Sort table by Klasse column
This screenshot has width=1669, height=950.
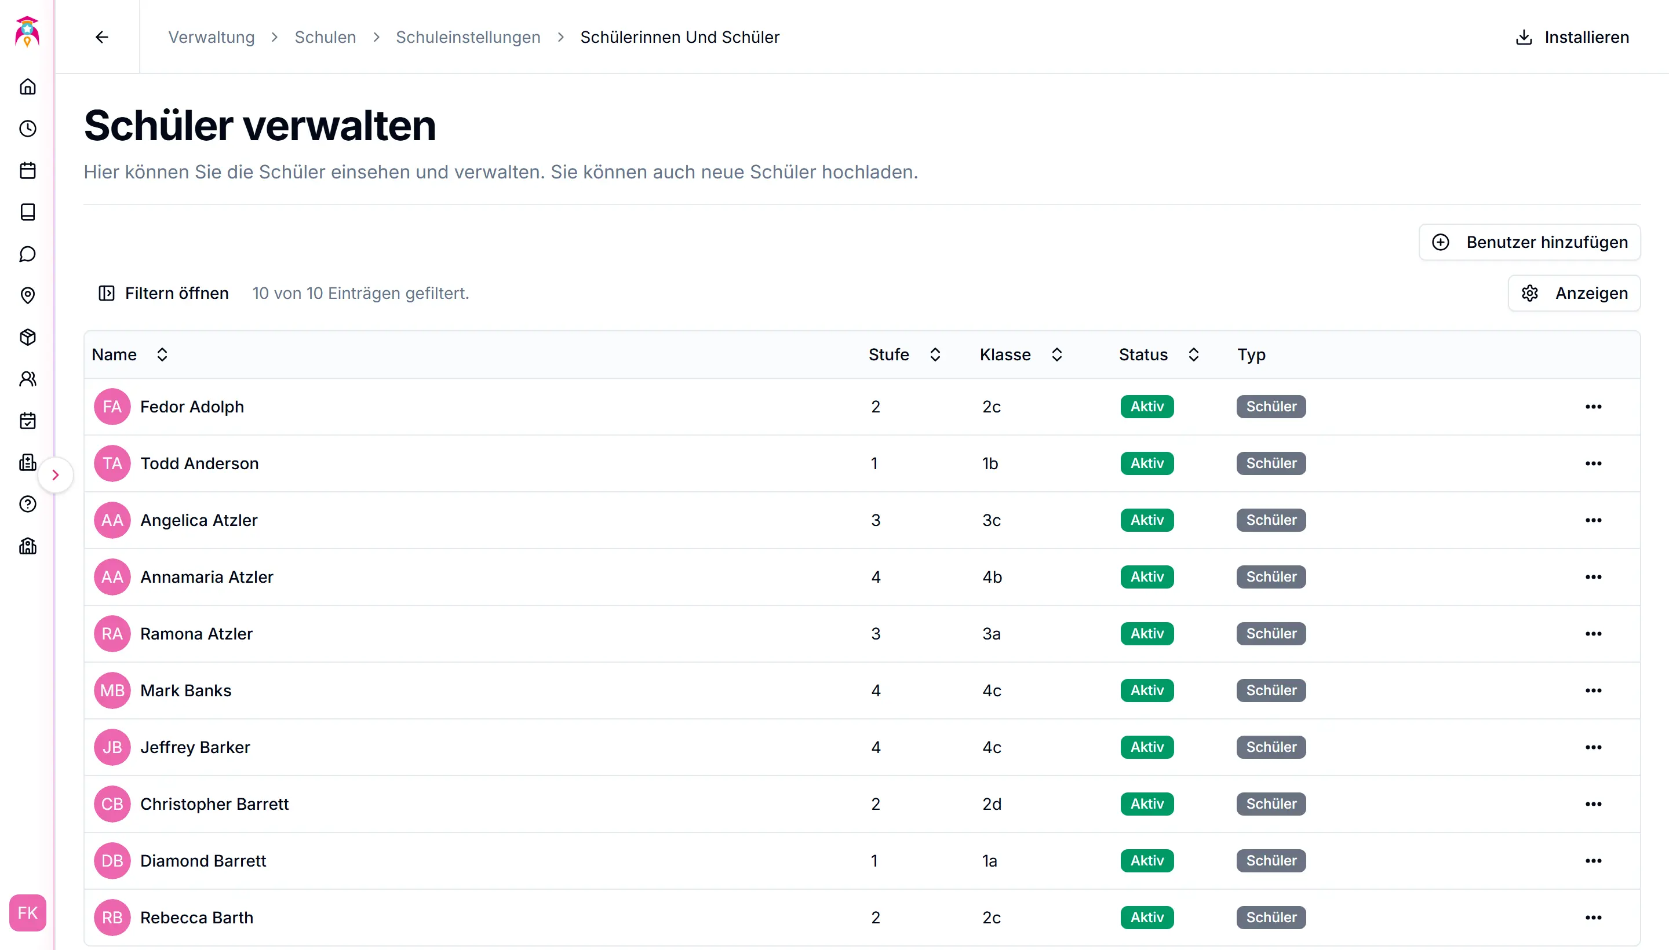point(1057,355)
